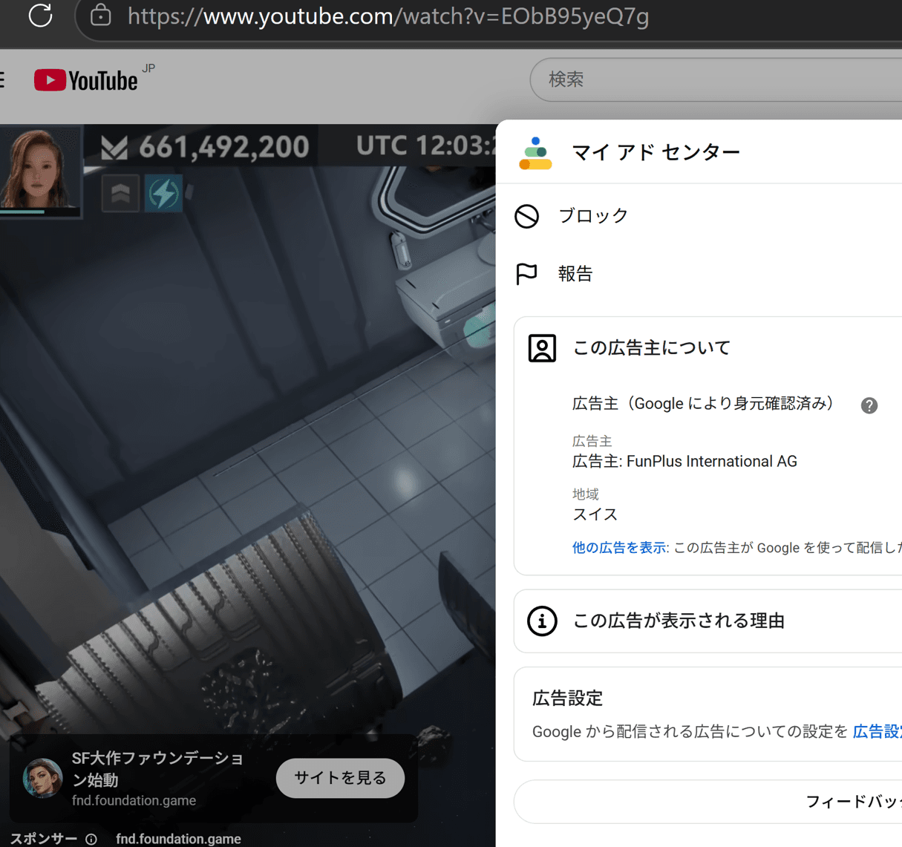
Task: Open the YouTube hamburger guide menu
Action: coord(2,79)
